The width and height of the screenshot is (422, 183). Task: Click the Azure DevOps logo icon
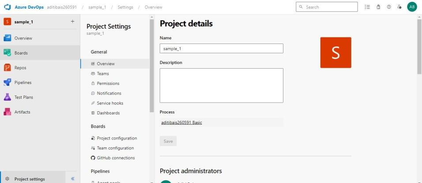(x=7, y=7)
